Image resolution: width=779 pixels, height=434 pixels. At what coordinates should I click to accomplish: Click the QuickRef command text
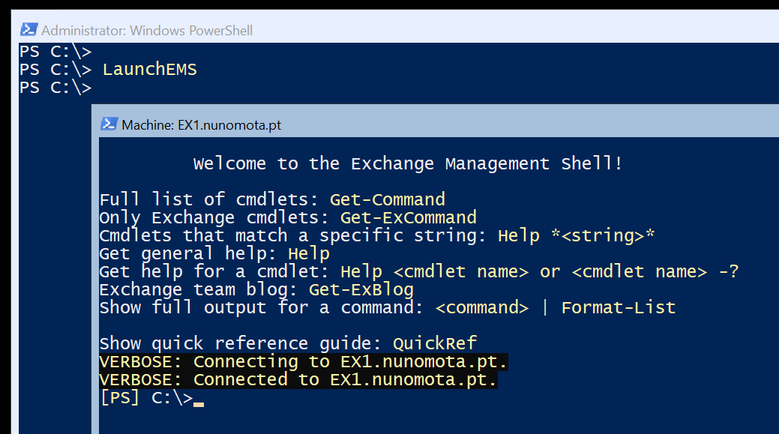click(x=434, y=343)
